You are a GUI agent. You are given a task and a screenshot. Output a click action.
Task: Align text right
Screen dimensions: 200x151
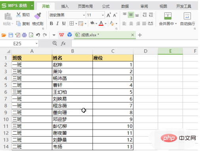[138, 23]
